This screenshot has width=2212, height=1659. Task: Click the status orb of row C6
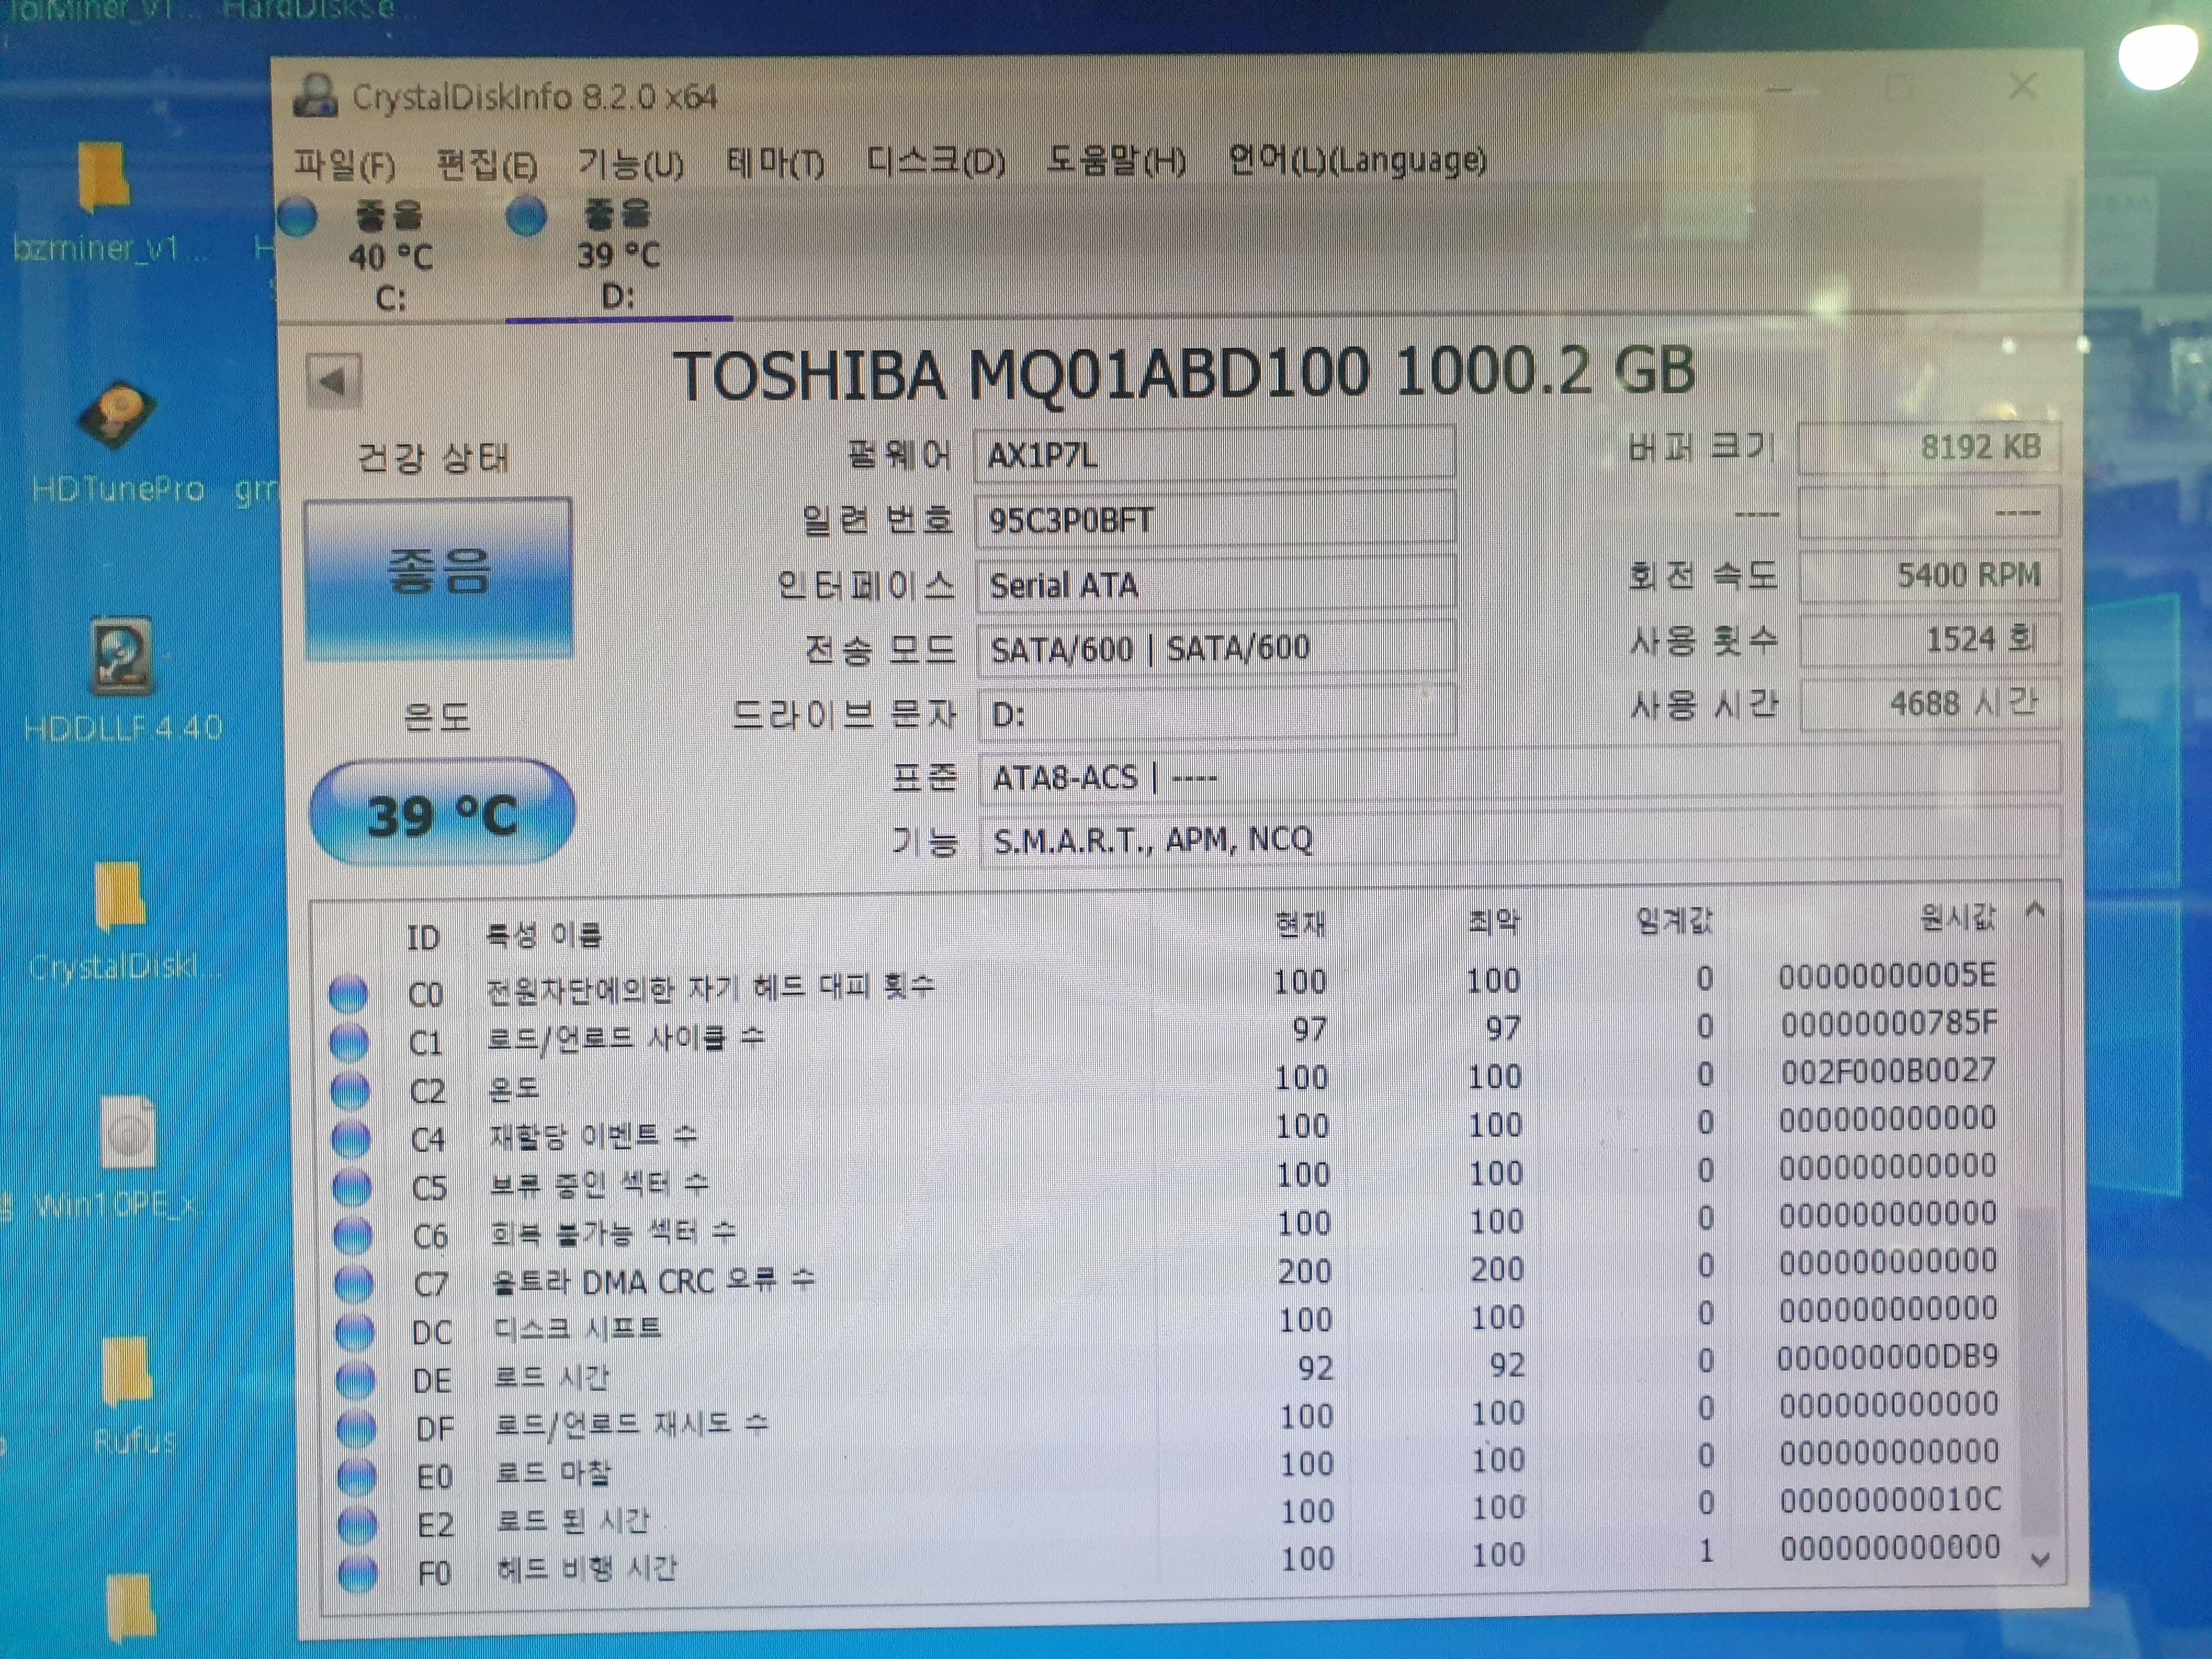tap(353, 1235)
